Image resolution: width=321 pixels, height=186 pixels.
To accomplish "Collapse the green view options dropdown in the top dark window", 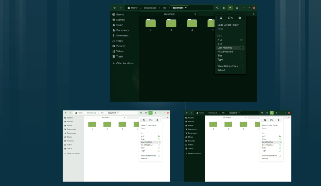I will (230, 8).
